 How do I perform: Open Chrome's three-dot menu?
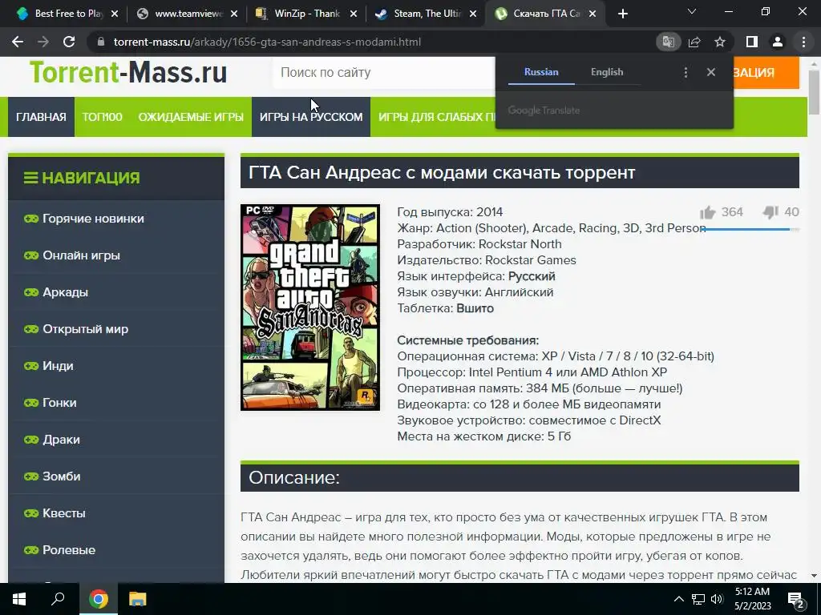pyautogui.click(x=803, y=42)
